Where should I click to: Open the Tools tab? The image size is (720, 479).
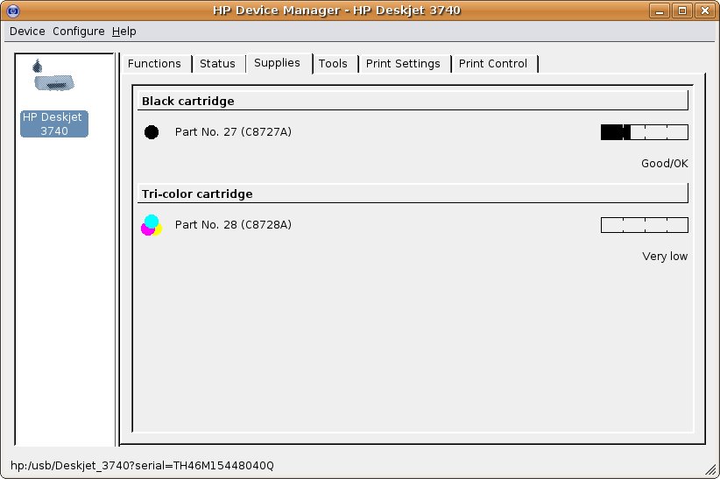(x=333, y=63)
